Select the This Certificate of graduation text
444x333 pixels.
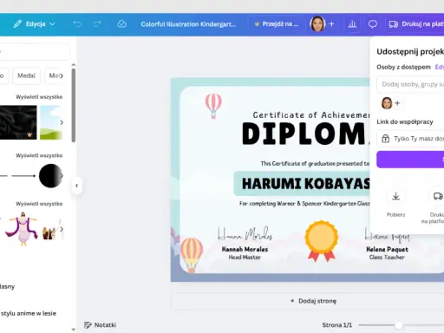pos(315,164)
